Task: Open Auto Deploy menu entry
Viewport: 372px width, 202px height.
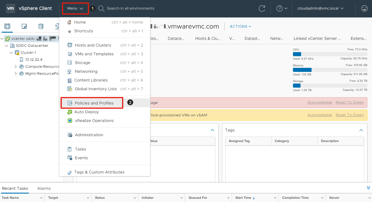Action: tap(87, 112)
